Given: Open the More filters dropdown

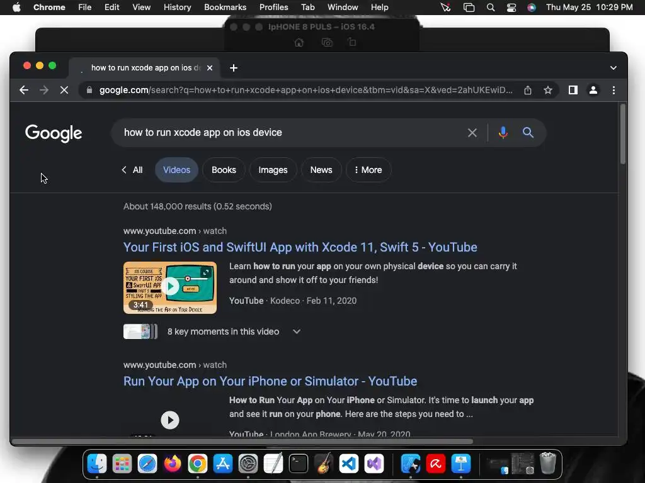Looking at the screenshot, I should click(368, 170).
